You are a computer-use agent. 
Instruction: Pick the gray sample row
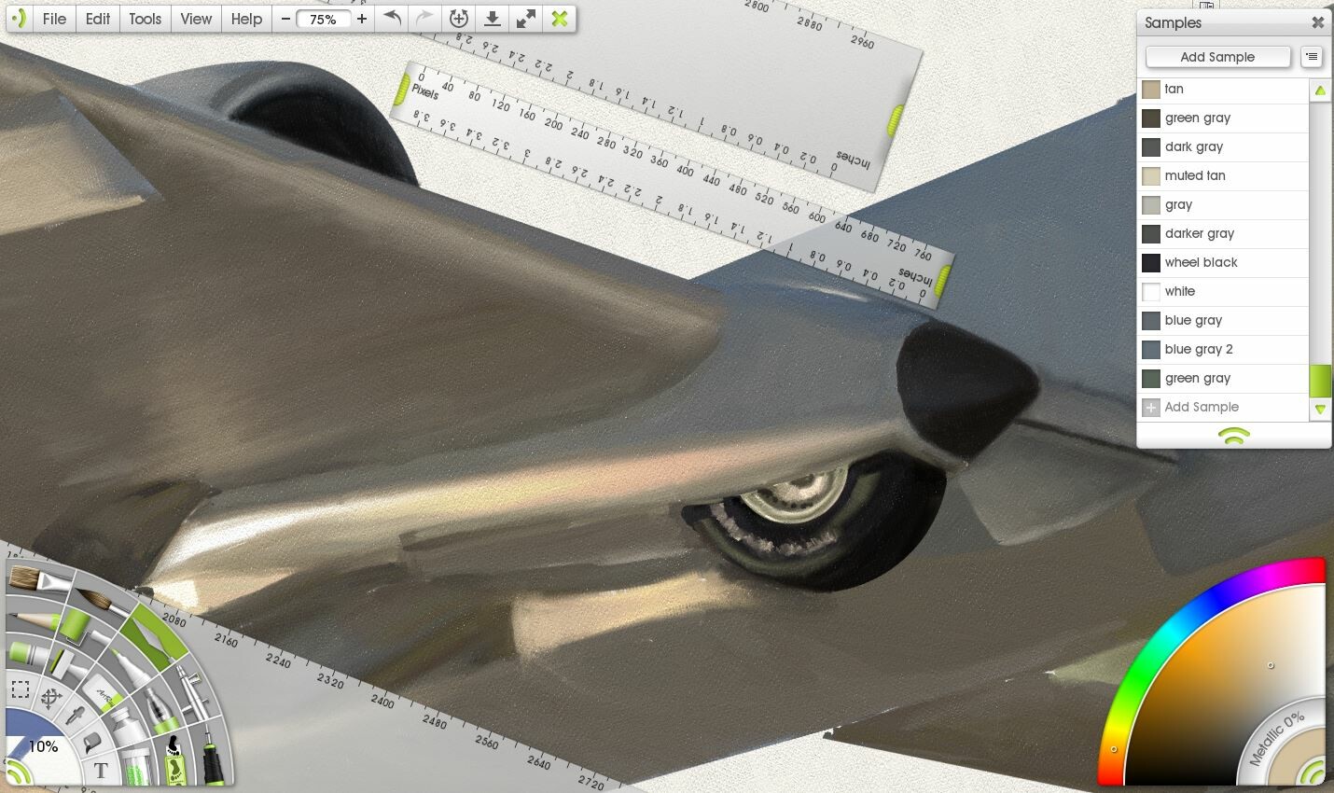coord(1223,204)
